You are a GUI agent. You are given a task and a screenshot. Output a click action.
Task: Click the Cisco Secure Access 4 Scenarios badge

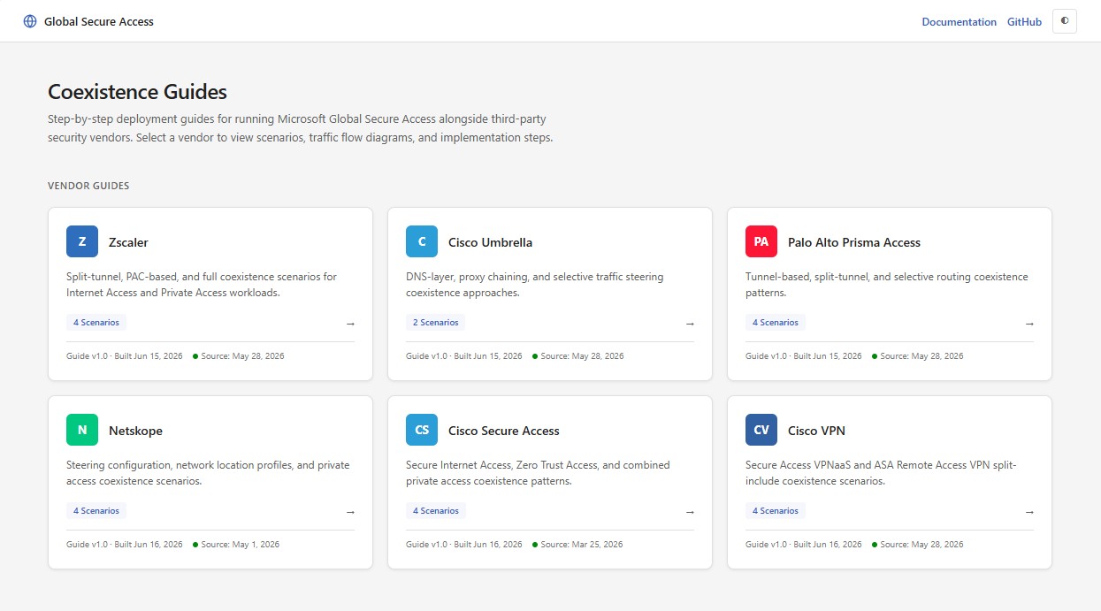[435, 511]
